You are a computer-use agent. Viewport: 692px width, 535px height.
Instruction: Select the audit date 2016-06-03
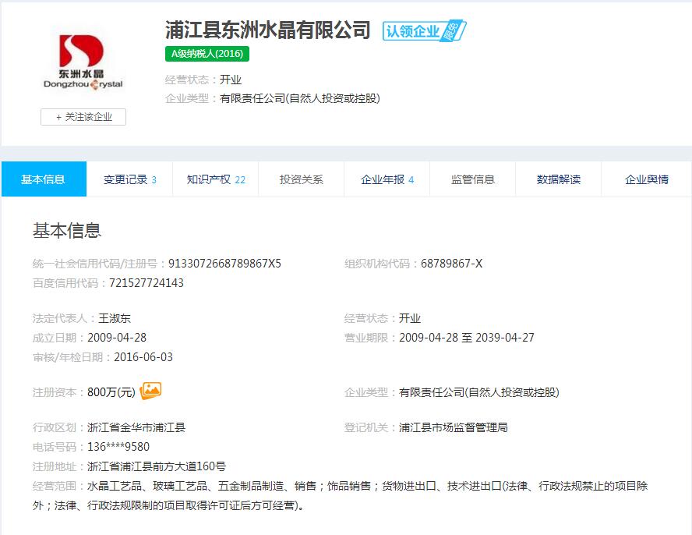point(143,357)
